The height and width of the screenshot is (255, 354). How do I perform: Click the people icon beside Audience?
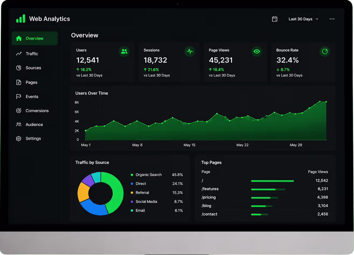[x=19, y=124]
